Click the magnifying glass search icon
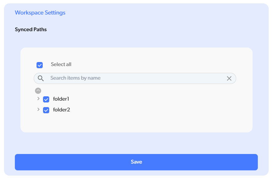The height and width of the screenshot is (179, 273). [41, 78]
